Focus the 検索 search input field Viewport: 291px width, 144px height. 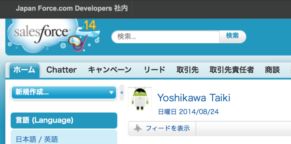166,37
